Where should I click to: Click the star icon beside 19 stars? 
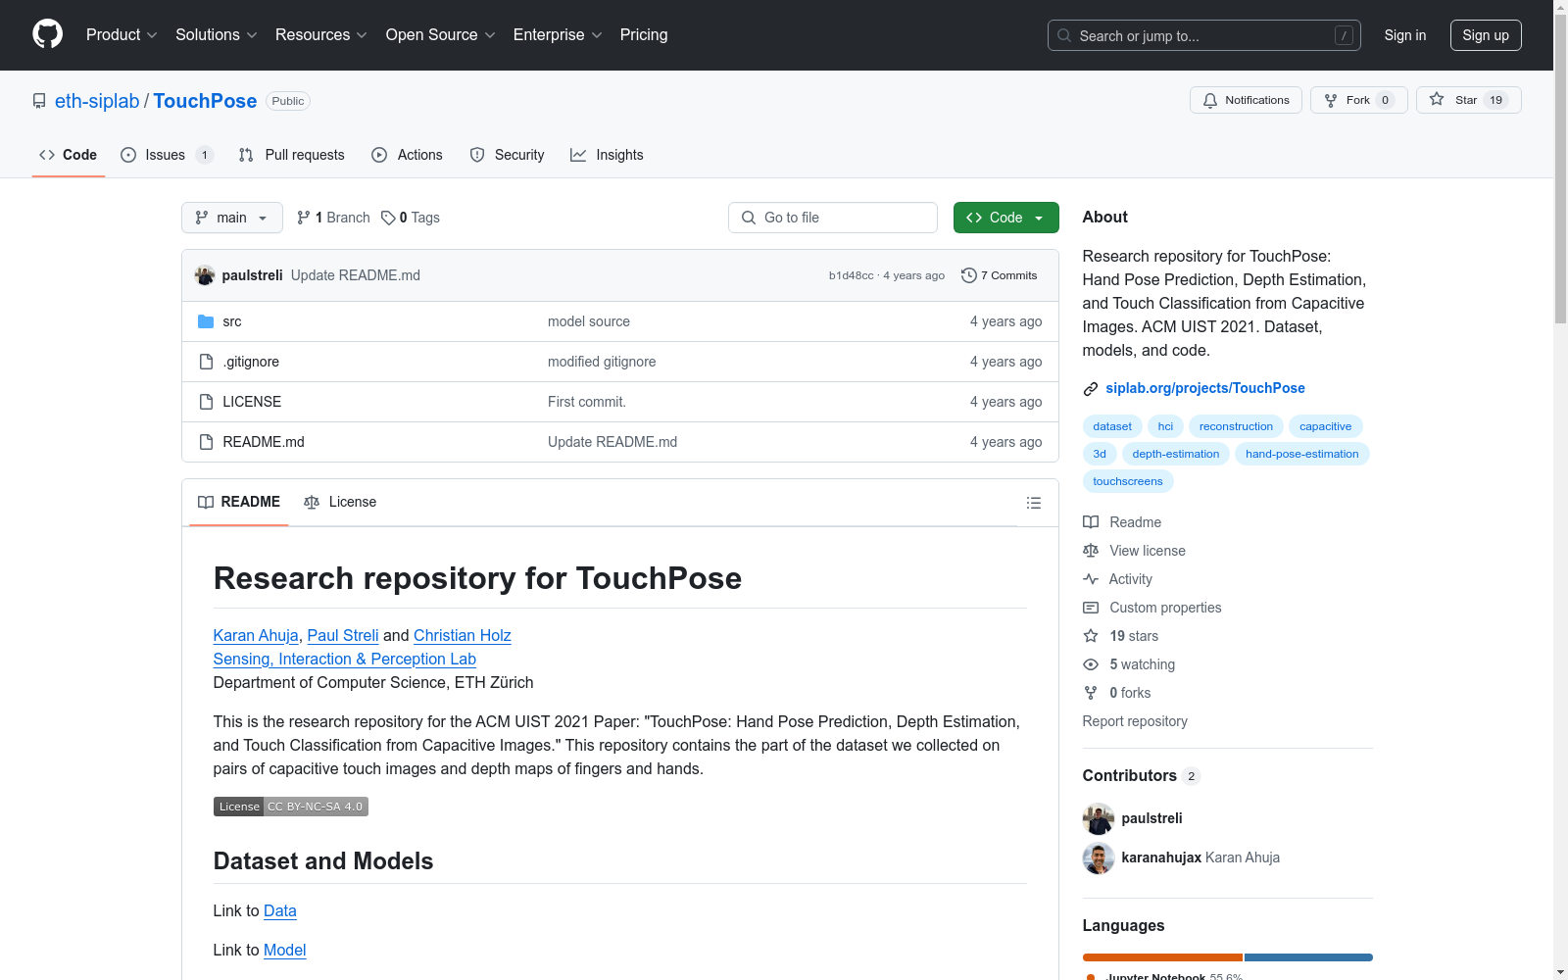[1091, 636]
